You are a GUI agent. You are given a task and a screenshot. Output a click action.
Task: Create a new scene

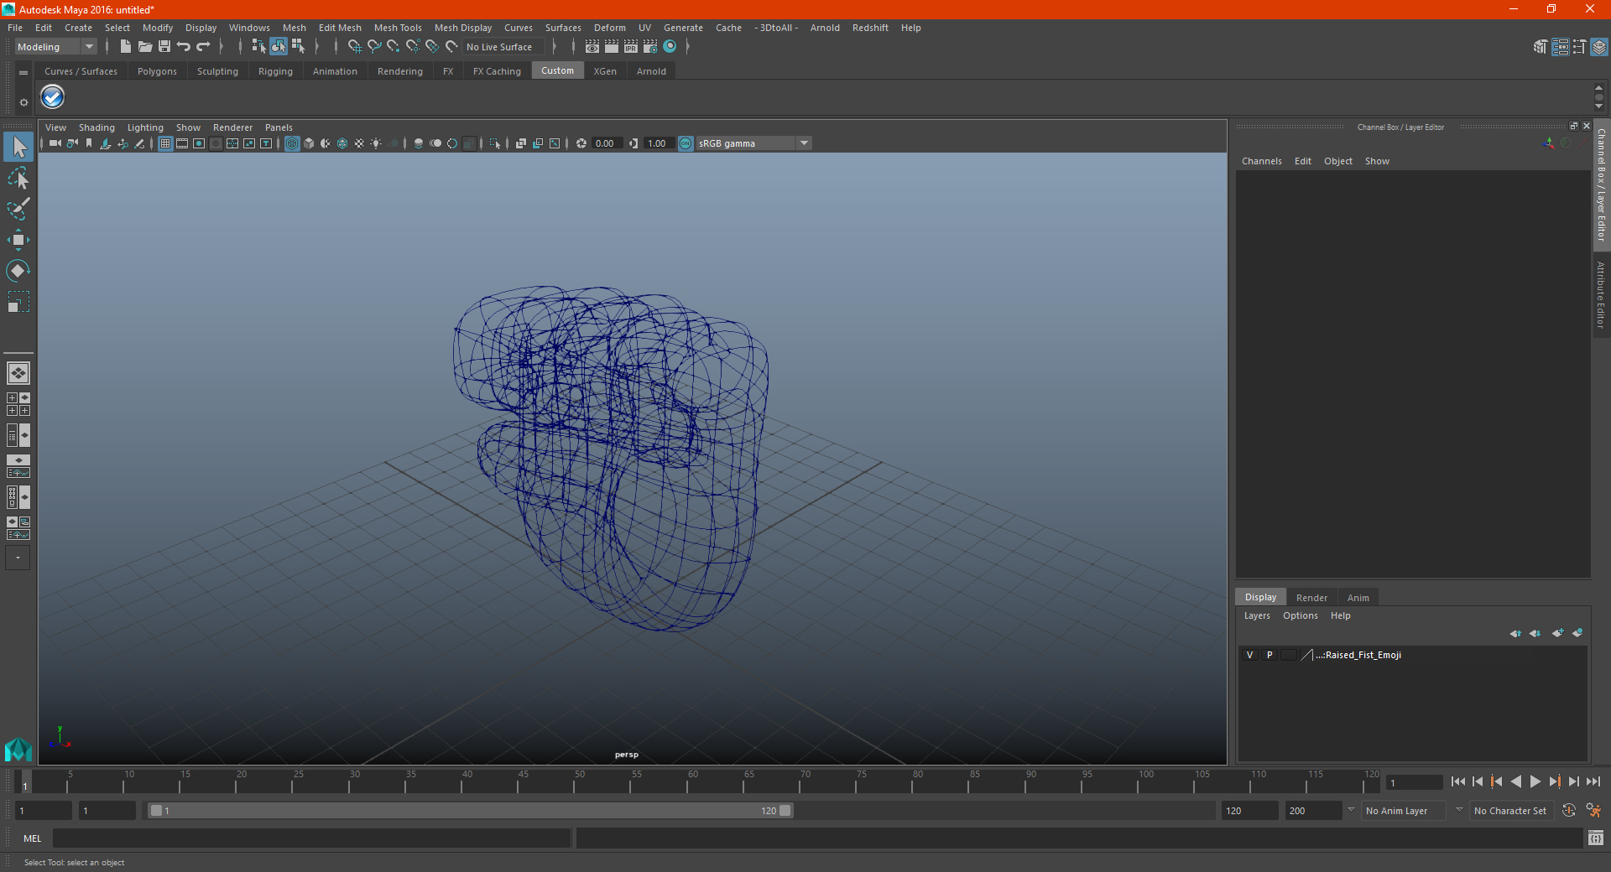(125, 47)
